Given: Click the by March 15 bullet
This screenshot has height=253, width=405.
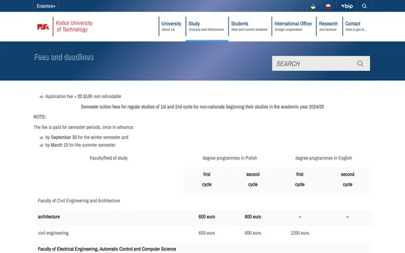Looking at the screenshot, I should (x=80, y=145).
